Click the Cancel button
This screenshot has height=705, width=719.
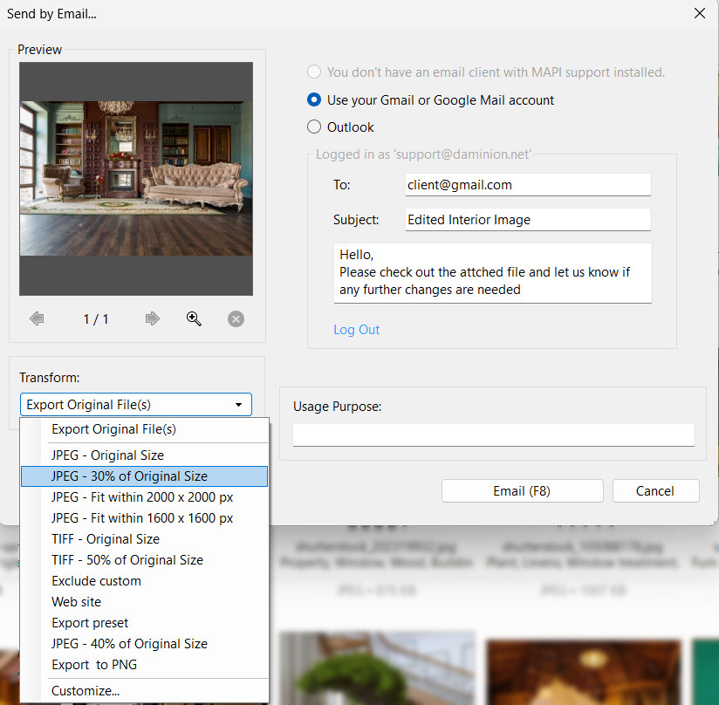coord(655,491)
